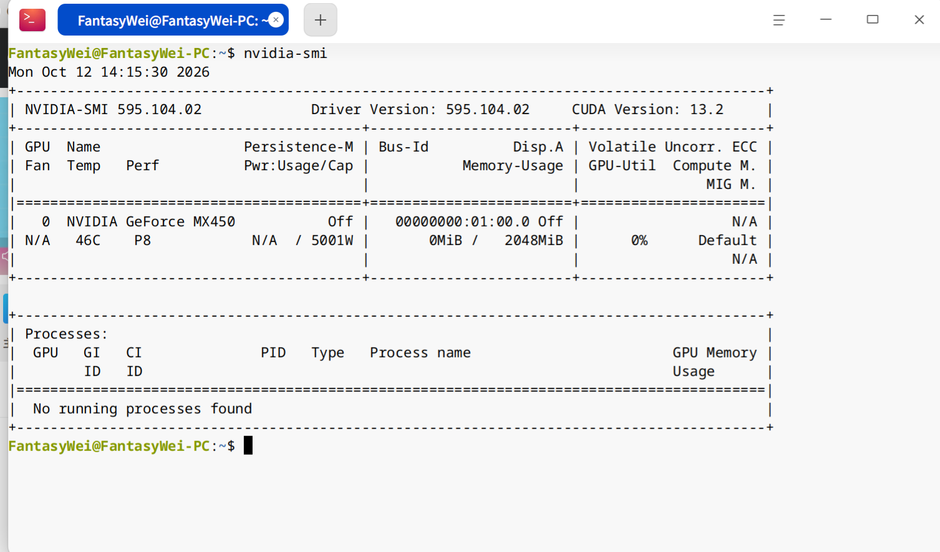Image resolution: width=940 pixels, height=552 pixels.
Task: Minimize the terminal window
Action: tap(826, 20)
